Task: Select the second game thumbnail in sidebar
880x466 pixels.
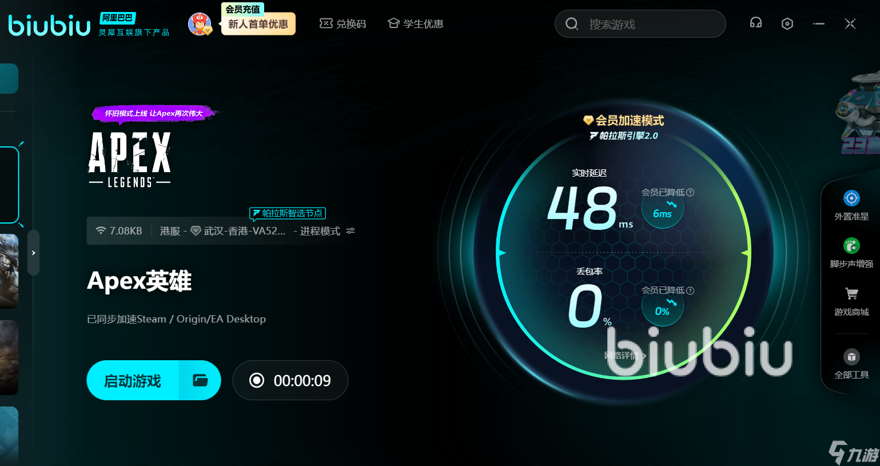Action: (x=9, y=271)
